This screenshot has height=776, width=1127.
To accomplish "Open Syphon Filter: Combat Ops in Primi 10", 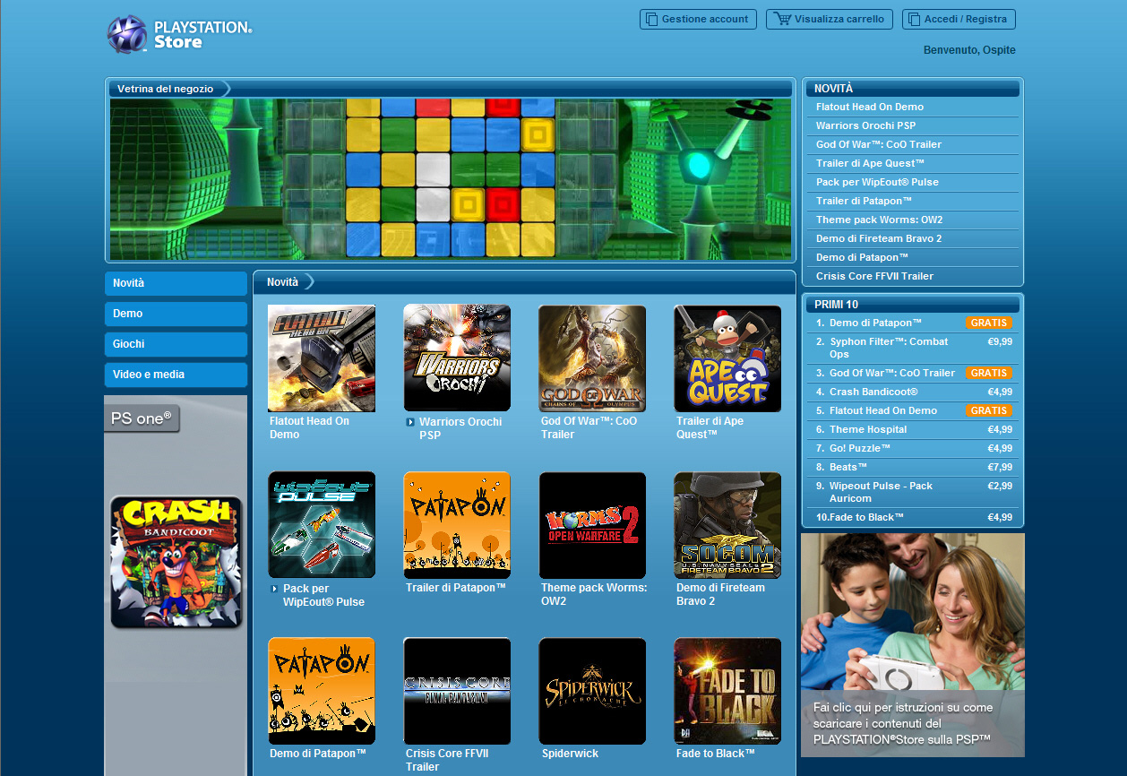I will coord(889,348).
